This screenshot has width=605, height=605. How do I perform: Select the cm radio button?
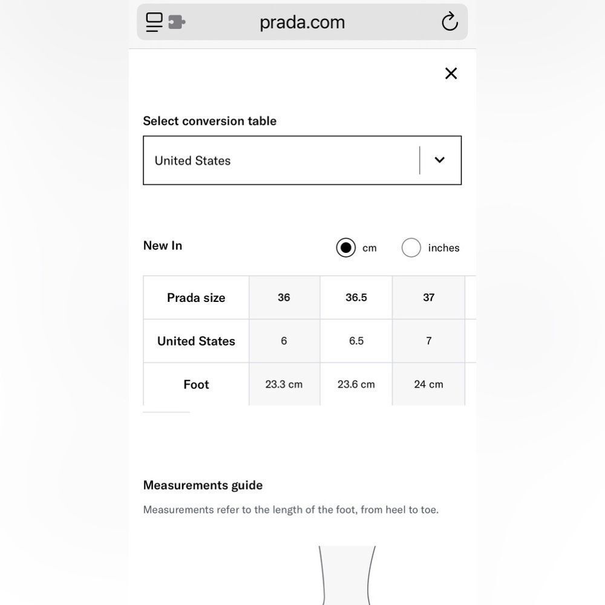pyautogui.click(x=345, y=247)
